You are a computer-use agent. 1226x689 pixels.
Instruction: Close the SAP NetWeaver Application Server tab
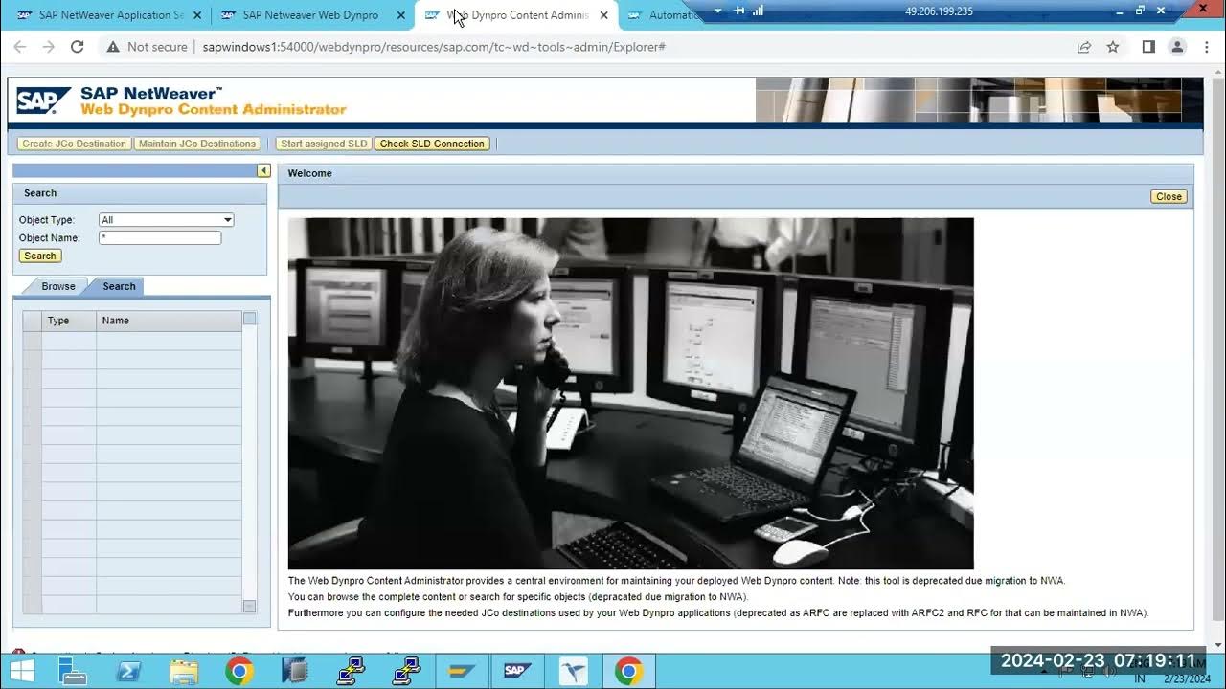pyautogui.click(x=197, y=15)
